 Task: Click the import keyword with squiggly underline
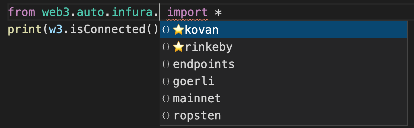[187, 12]
